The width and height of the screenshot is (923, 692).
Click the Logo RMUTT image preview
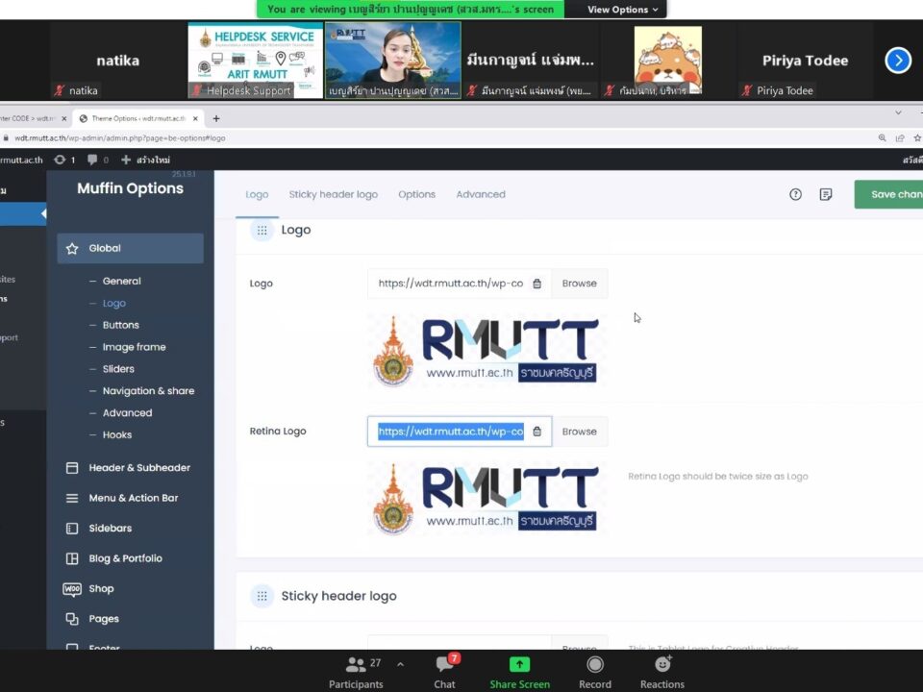486,351
